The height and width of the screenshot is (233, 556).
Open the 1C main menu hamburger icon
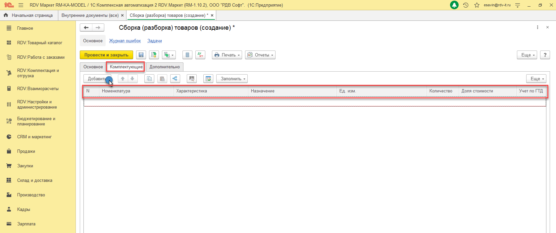pyautogui.click(x=21, y=5)
